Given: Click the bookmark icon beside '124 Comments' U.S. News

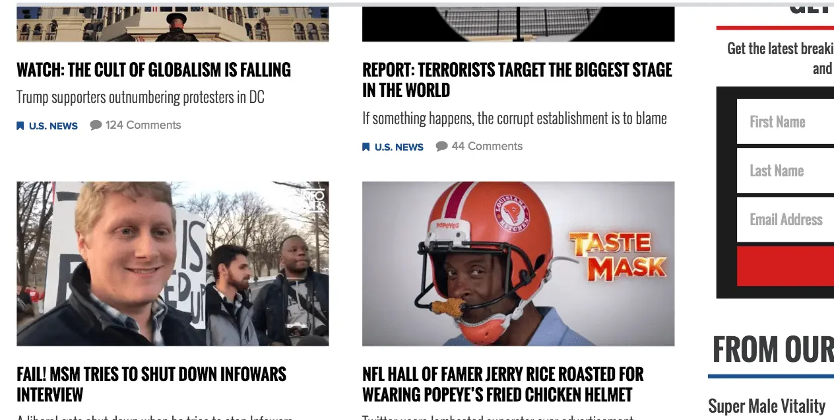Looking at the screenshot, I should (x=20, y=125).
